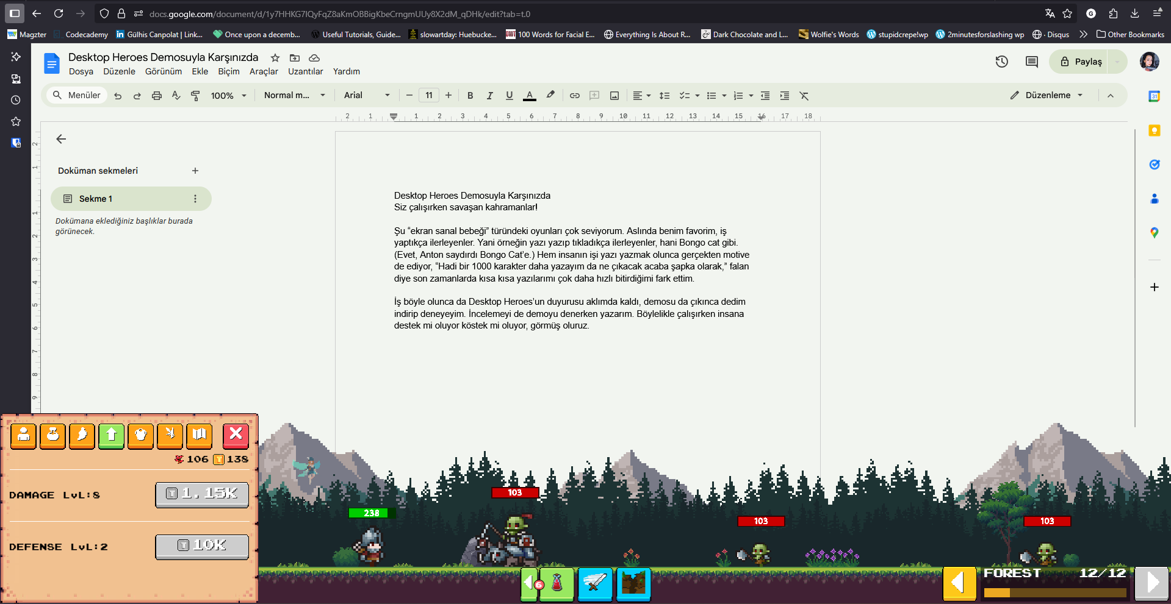Viewport: 1171px width, 604px height.
Task: Open the Normal text style dropdown
Action: click(294, 96)
